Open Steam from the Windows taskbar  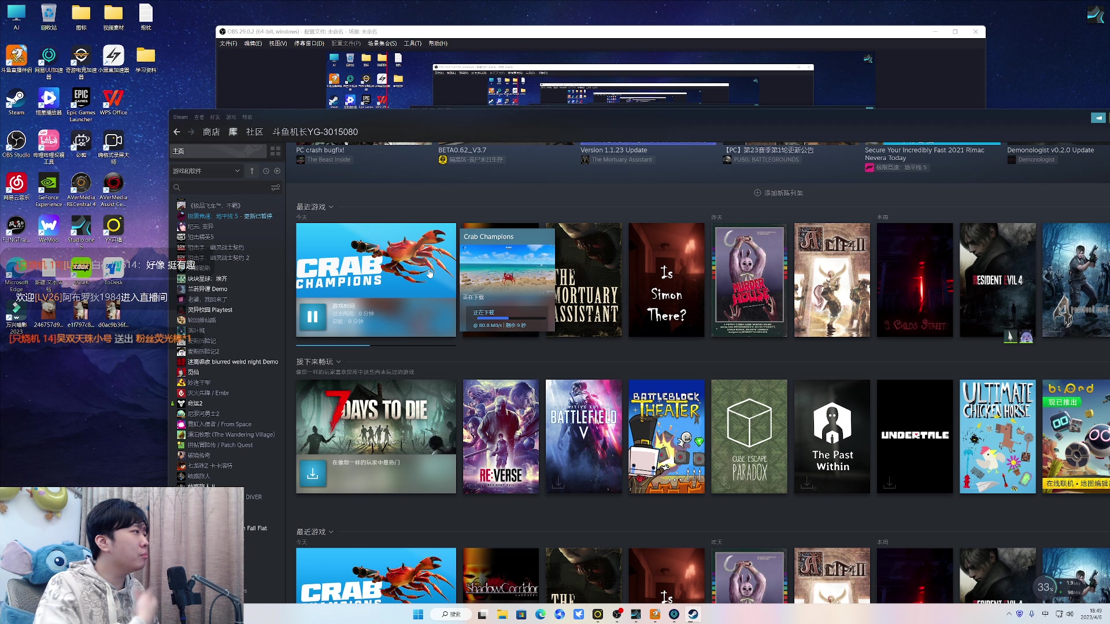click(x=693, y=614)
